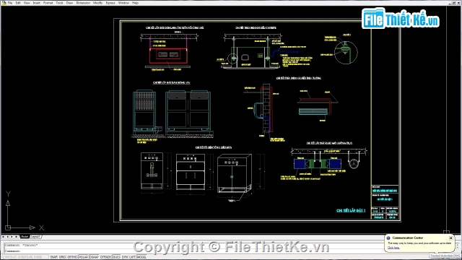This screenshot has width=462, height=260.
Task: Toggle ORTHO mode in status bar
Action: pyautogui.click(x=72, y=257)
